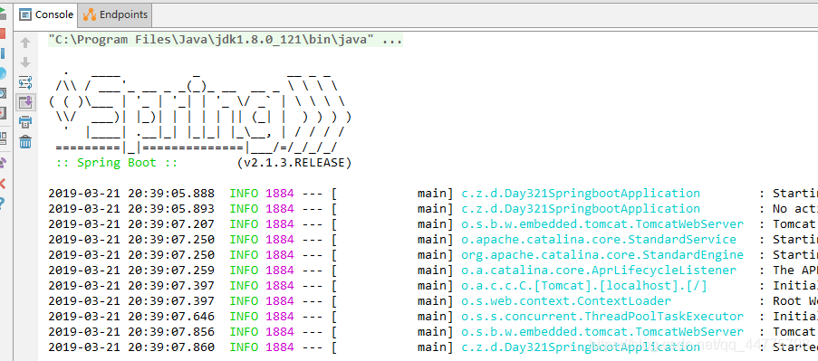Click timestamp '2019-03-21 20:39:07.856'
818x361 pixels.
131,332
